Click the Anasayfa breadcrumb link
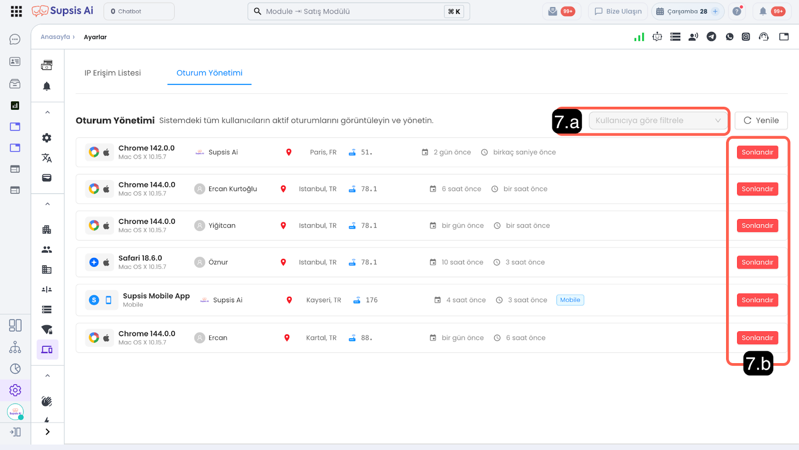The height and width of the screenshot is (450, 799). click(55, 37)
